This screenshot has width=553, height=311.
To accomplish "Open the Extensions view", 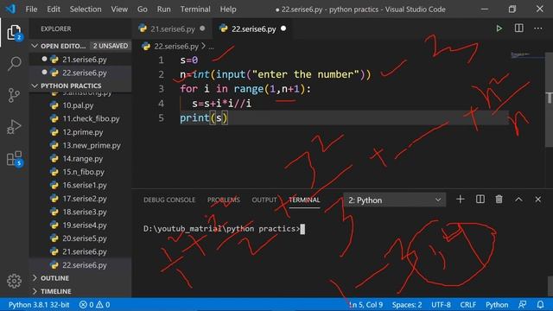I will (14, 159).
